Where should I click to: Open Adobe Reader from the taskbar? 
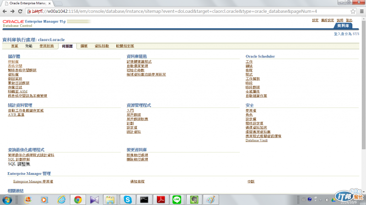tap(161, 200)
